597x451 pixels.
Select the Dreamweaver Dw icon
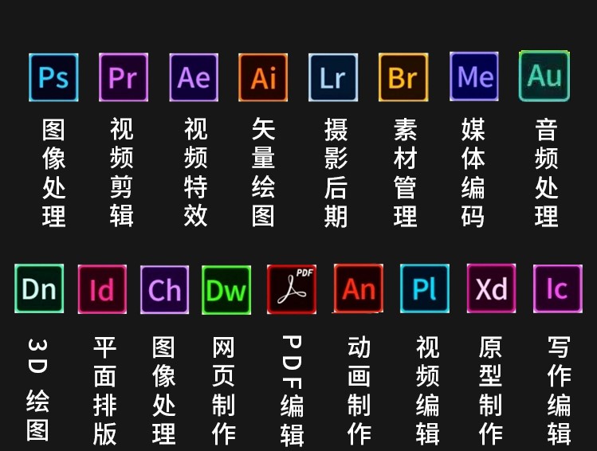(226, 290)
